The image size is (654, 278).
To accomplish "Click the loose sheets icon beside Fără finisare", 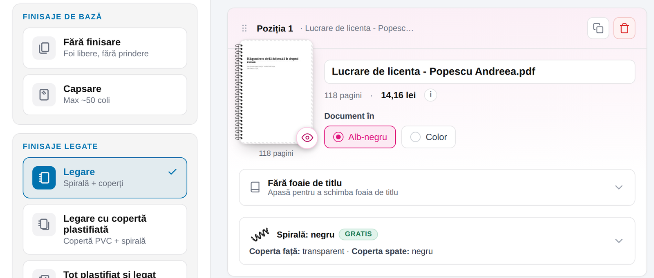I will click(44, 48).
